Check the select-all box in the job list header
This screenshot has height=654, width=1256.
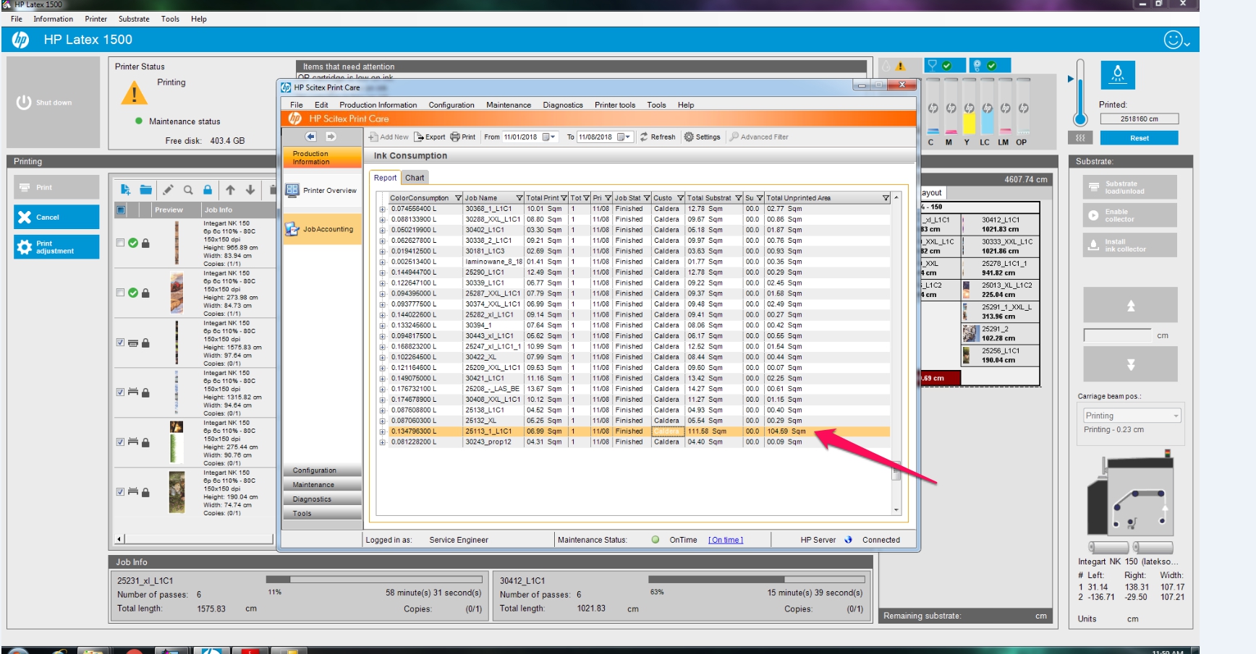click(x=121, y=210)
